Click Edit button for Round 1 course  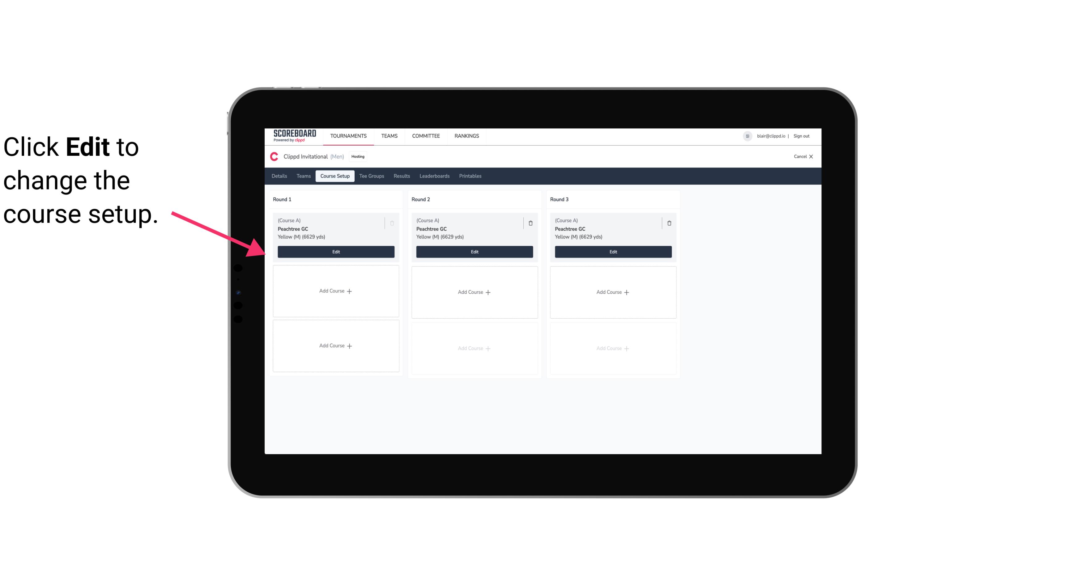tap(335, 251)
